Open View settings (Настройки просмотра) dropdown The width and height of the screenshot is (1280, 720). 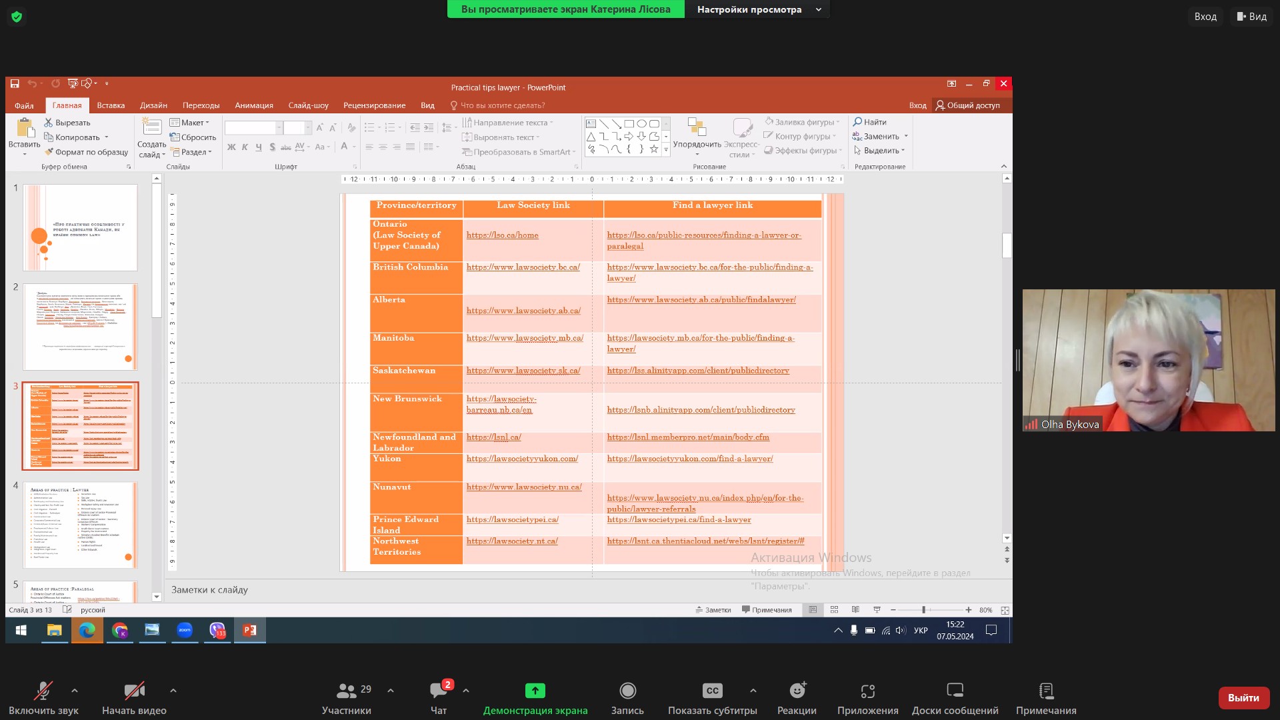tap(758, 9)
